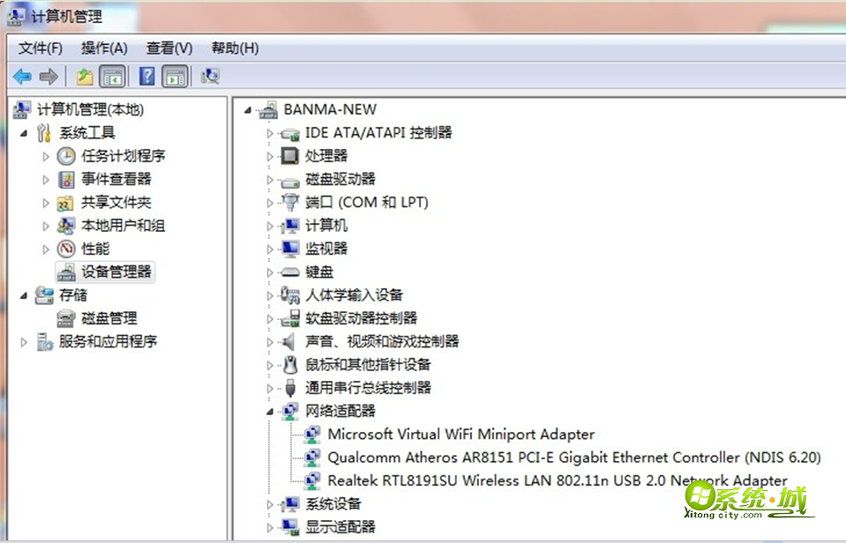846x543 pixels.
Task: Click the Scan for hardware changes icon
Action: [x=210, y=77]
